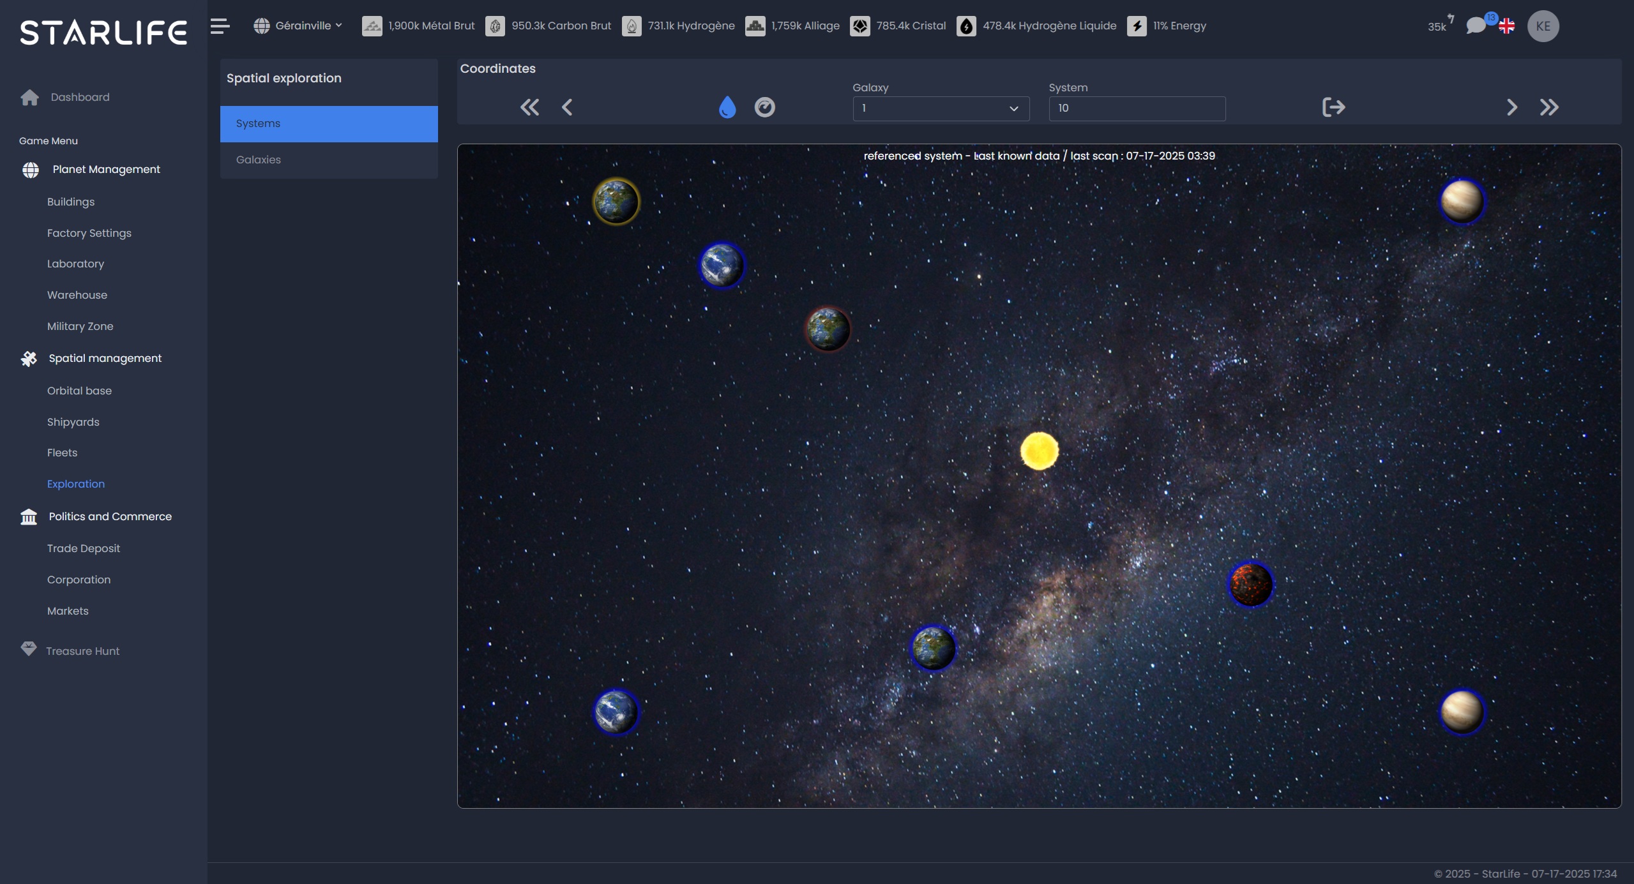The width and height of the screenshot is (1634, 884).
Task: Select the blue ocean planet bottom-left
Action: [x=616, y=712]
